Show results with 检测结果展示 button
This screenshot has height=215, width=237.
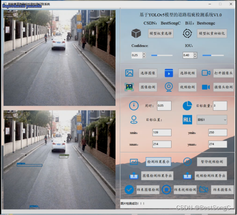coord(158,162)
